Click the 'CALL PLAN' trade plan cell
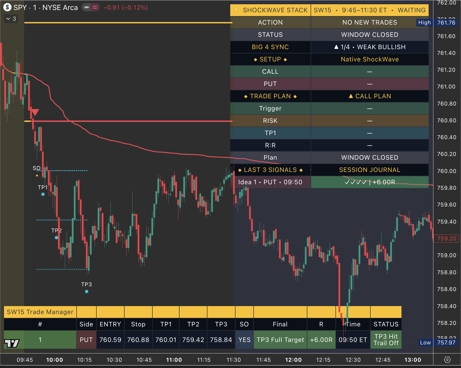The height and width of the screenshot is (368, 461). (x=370, y=96)
